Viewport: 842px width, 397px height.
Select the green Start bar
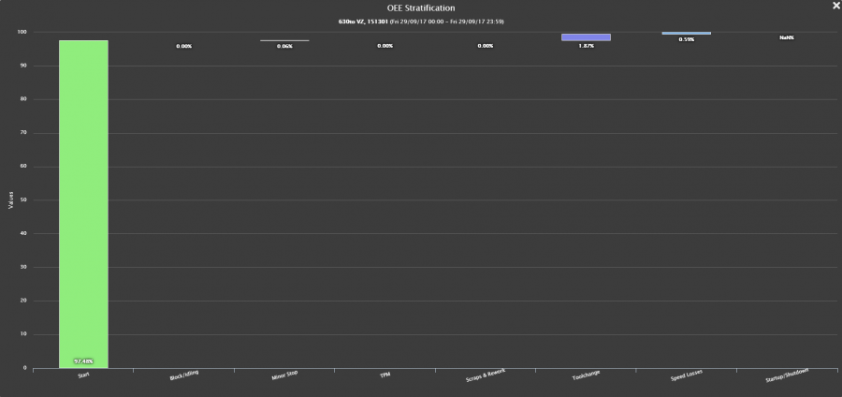pyautogui.click(x=83, y=204)
